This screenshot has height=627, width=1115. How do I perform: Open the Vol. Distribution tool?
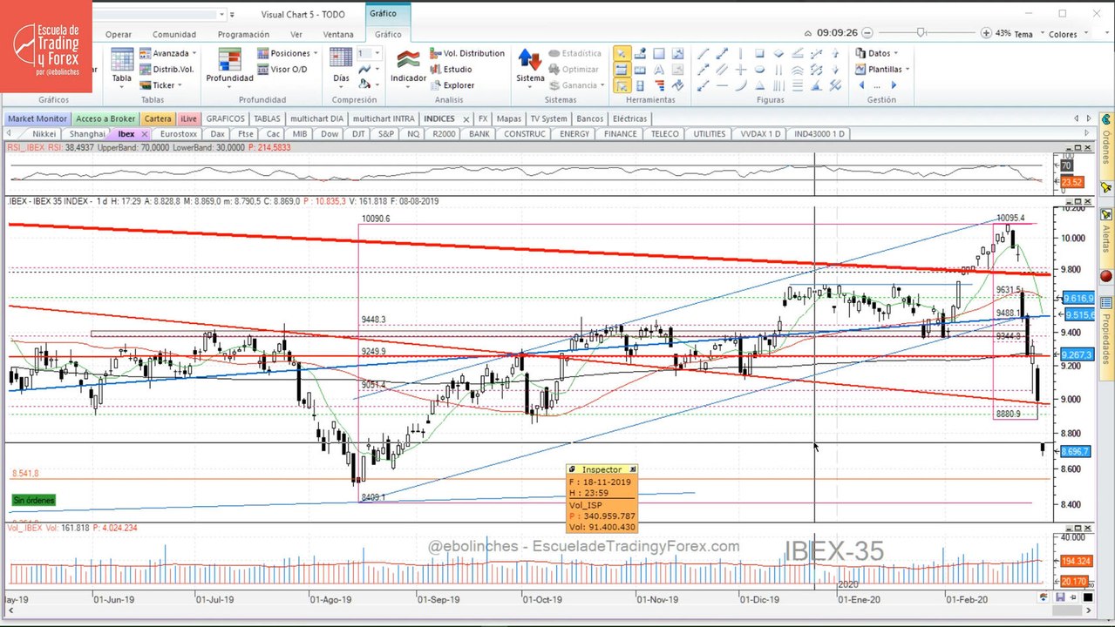(x=467, y=53)
